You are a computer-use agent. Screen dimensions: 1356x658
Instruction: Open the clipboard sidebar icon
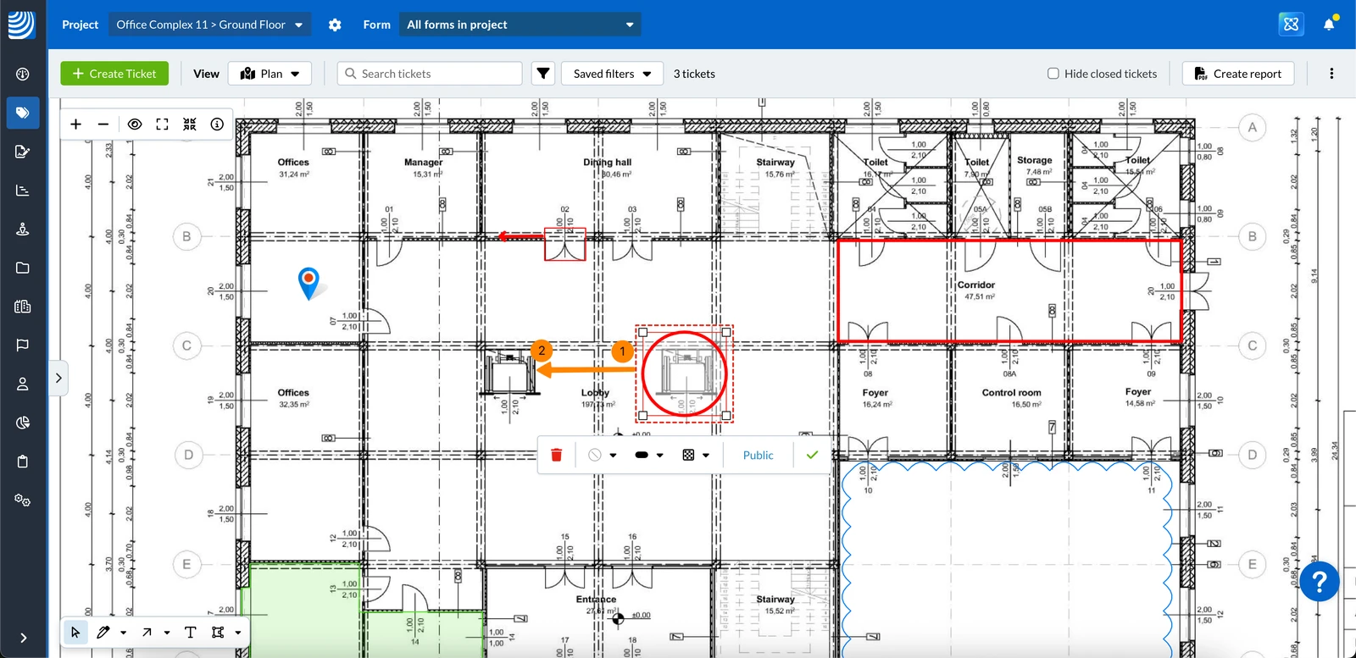coord(23,462)
